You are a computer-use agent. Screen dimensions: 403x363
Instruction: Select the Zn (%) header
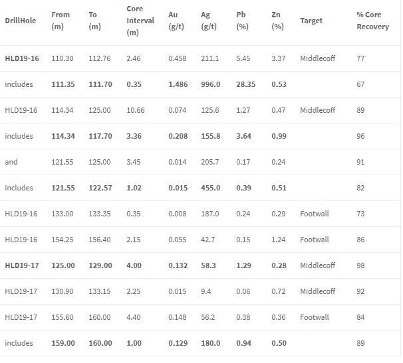click(277, 21)
